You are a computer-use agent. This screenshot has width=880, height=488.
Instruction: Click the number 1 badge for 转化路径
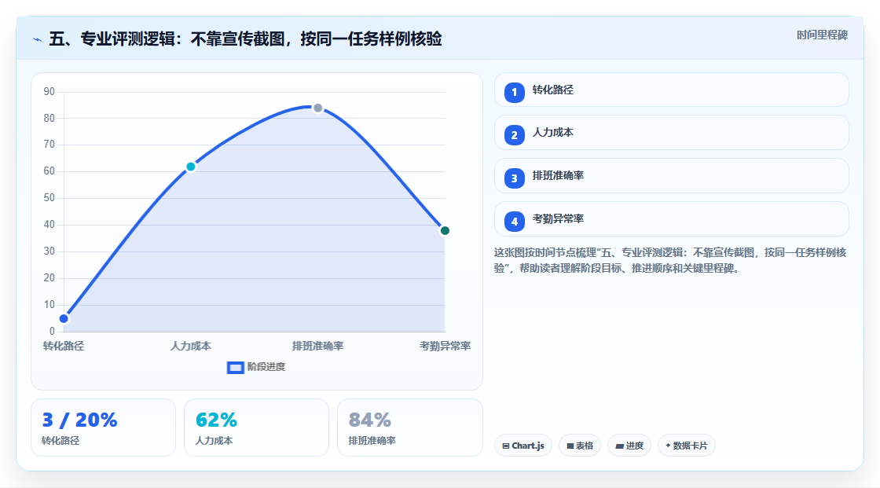click(514, 92)
